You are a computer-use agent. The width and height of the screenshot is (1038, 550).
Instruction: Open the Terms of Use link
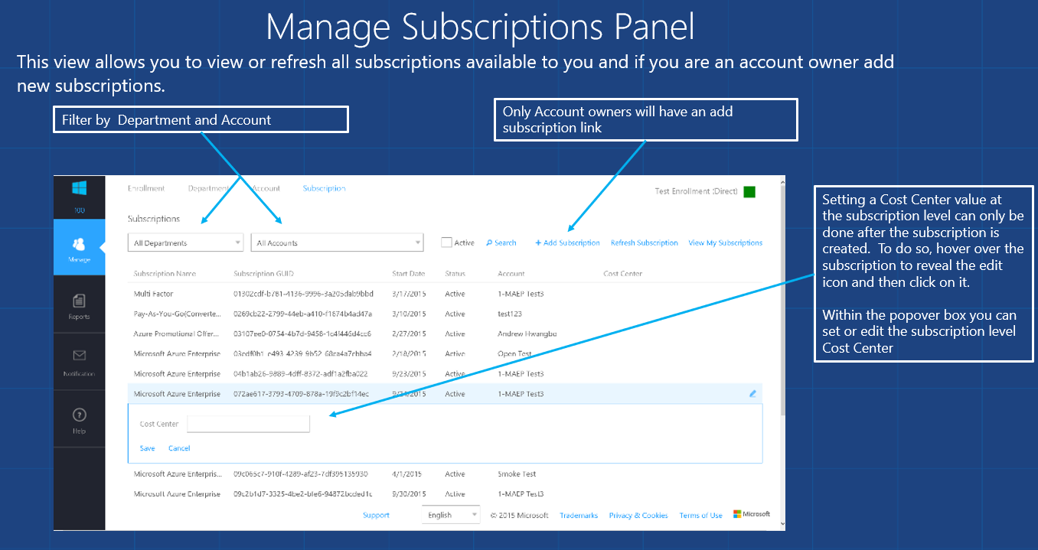700,516
